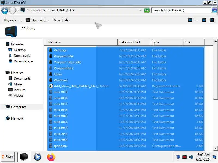Viewport: 218px width, 163px height.
Task: Sort by the Name column header
Action: tap(81, 42)
